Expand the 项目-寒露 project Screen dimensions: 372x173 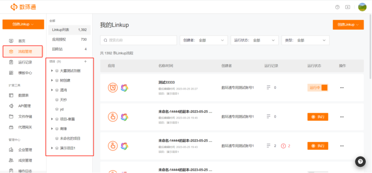52,119
